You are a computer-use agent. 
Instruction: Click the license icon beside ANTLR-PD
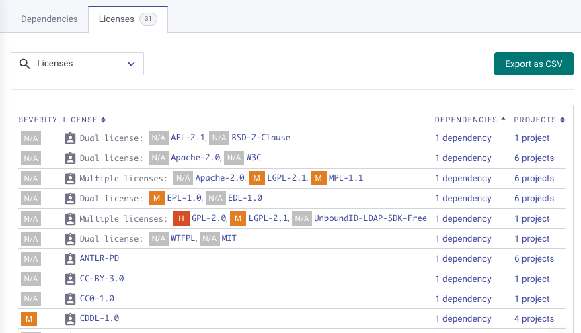click(x=70, y=259)
